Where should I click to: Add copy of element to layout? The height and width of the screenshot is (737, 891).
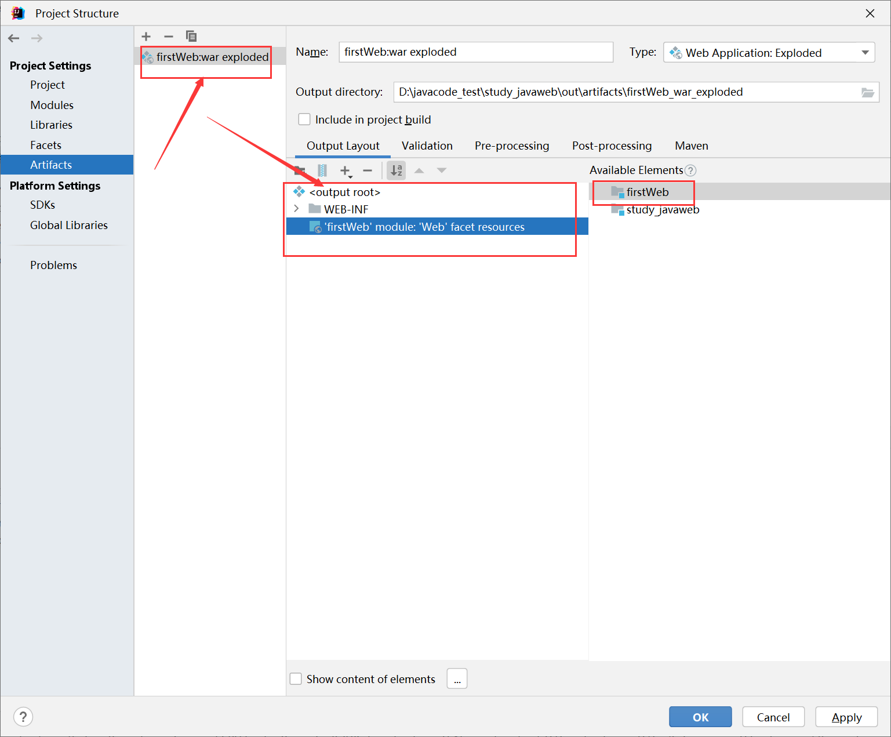346,171
